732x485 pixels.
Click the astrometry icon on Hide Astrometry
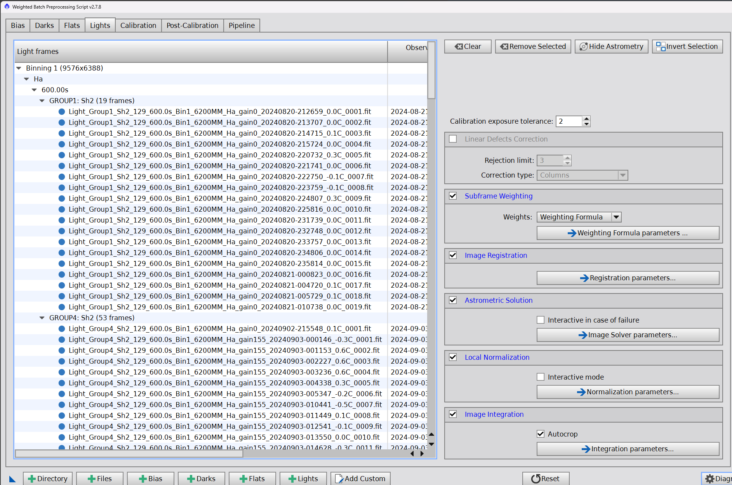click(x=583, y=47)
